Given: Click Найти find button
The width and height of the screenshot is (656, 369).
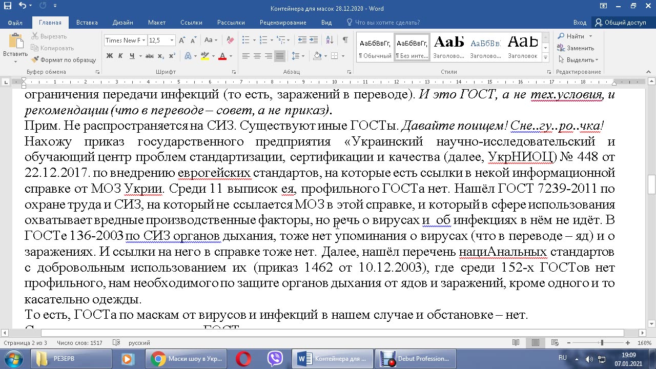Looking at the screenshot, I should coord(575,36).
